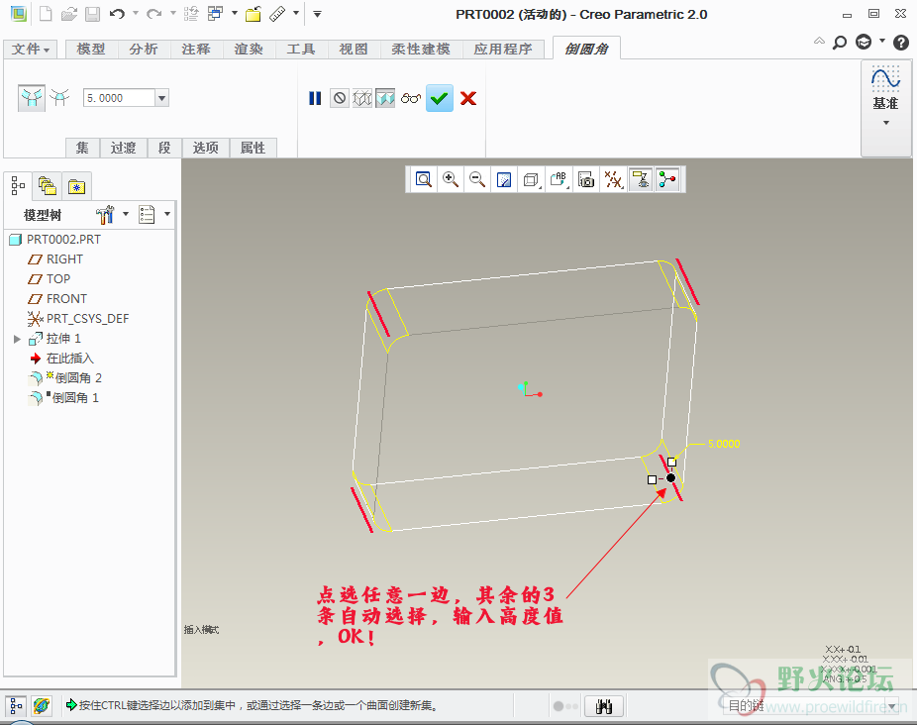Click the glasses verify preview icon
917x725 pixels.
click(x=411, y=98)
